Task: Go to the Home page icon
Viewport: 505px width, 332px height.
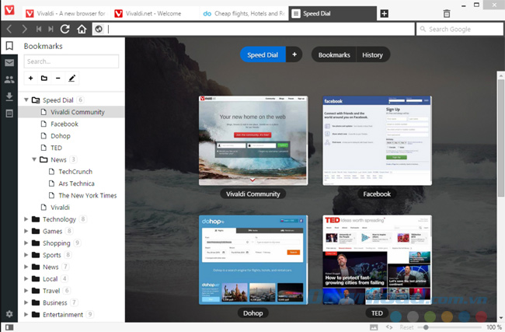Action: click(82, 30)
